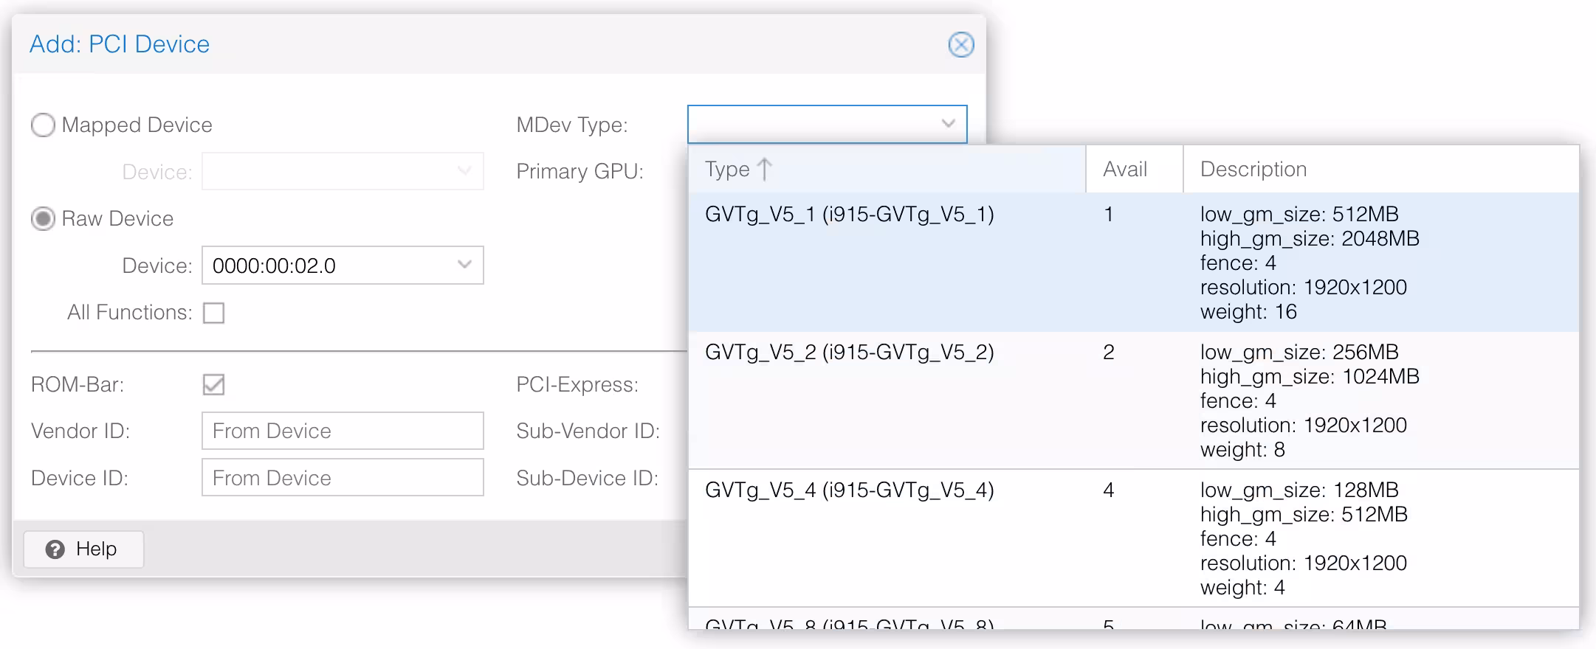Close the Add PCI Device dialog
Screen dimensions: 1596x649
tap(960, 44)
